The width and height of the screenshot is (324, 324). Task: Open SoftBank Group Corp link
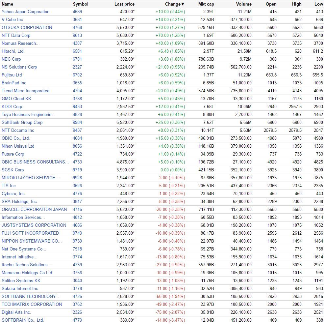[22, 123]
